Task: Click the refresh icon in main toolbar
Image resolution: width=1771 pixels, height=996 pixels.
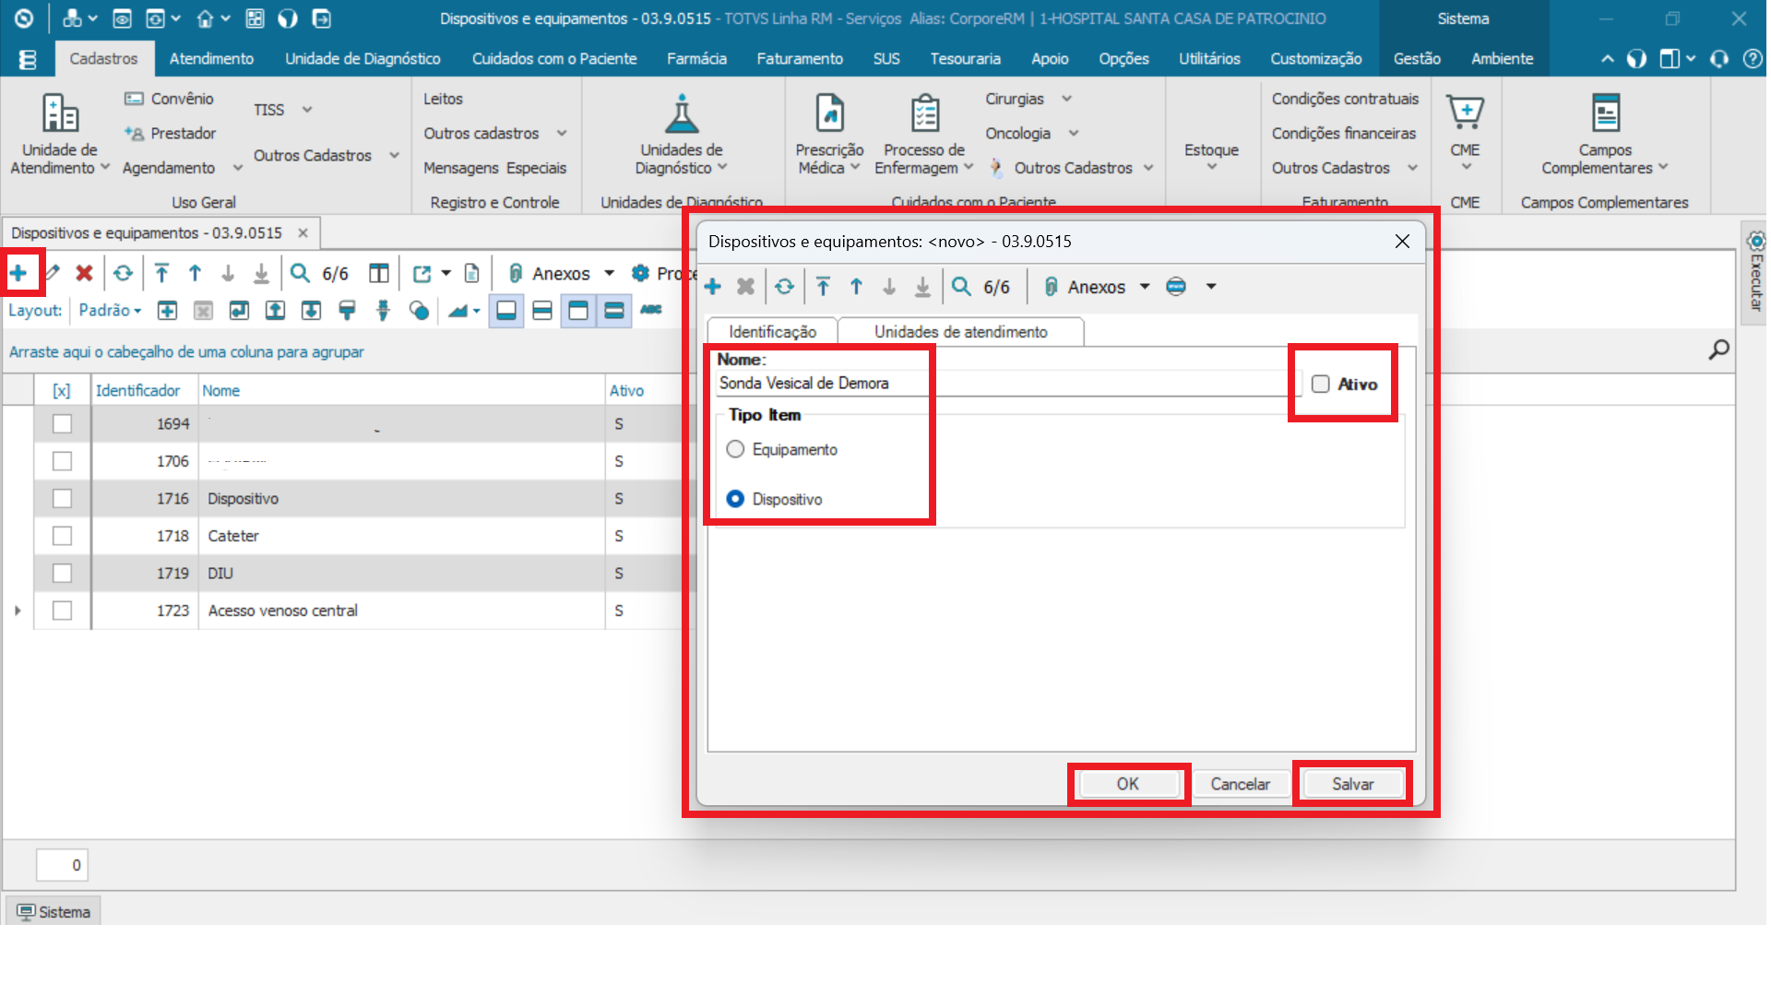Action: click(123, 273)
